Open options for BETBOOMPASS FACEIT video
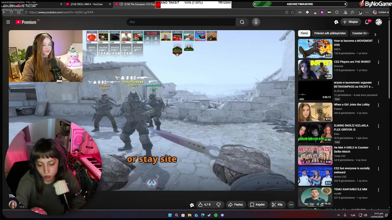 pos(379,83)
